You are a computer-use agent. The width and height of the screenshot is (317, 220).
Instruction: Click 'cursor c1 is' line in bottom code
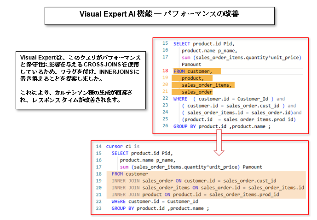tap(121, 146)
